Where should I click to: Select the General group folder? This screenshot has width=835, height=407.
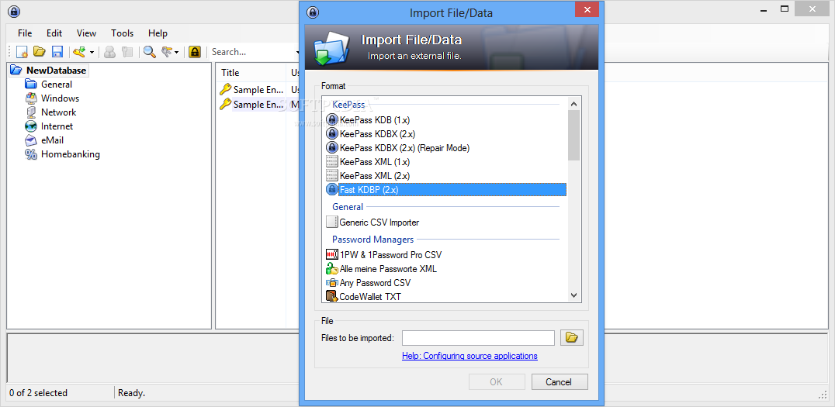coord(57,84)
